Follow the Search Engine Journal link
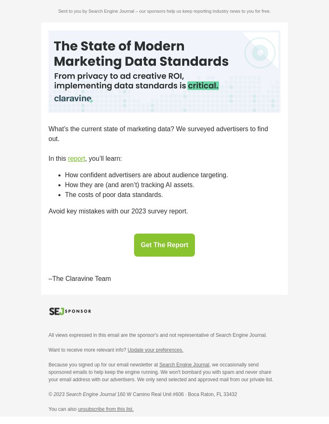Screen dimensions: 329x424 point(184,365)
